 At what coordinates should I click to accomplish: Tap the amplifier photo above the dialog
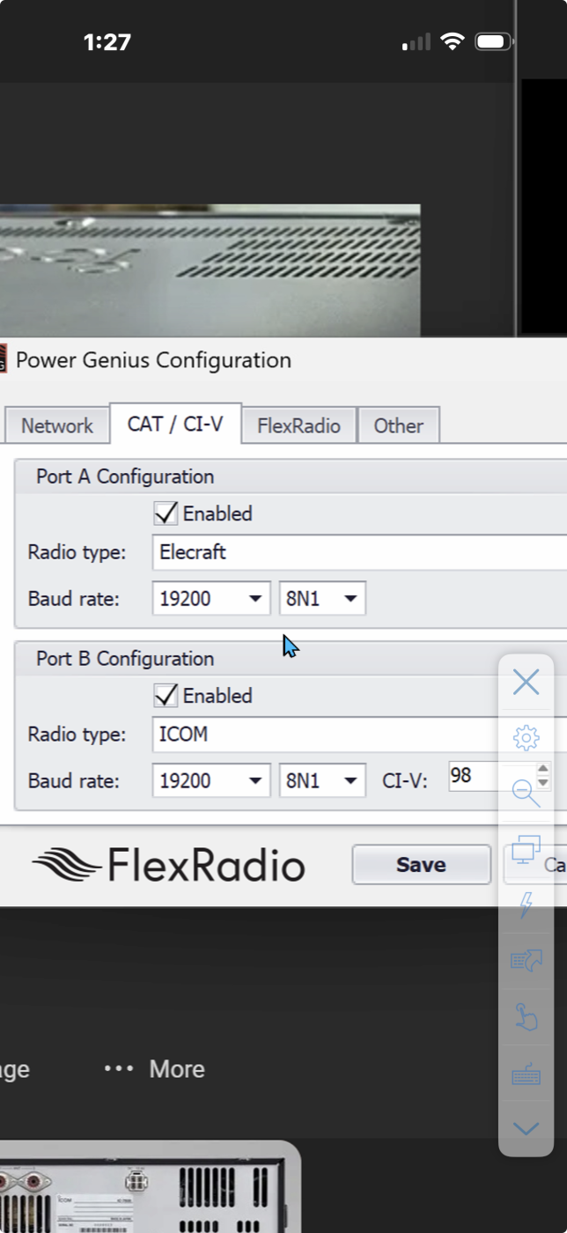(210, 270)
